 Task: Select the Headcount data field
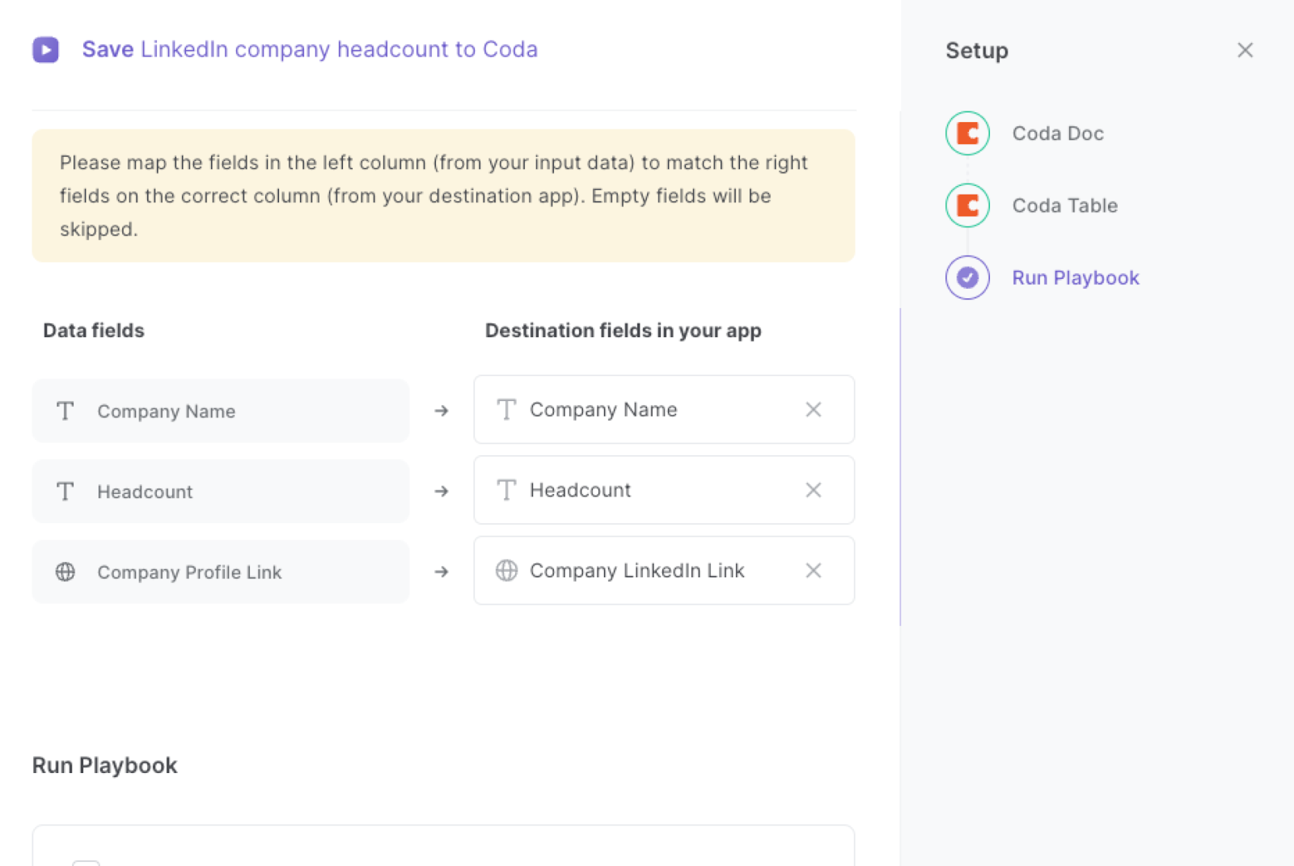coord(220,492)
